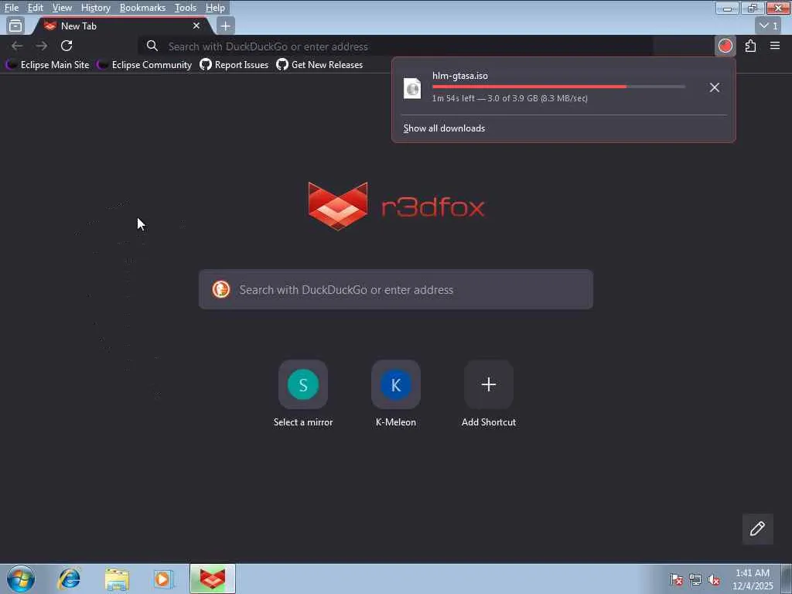Reload the current page
The width and height of the screenshot is (792, 594).
[x=67, y=46]
